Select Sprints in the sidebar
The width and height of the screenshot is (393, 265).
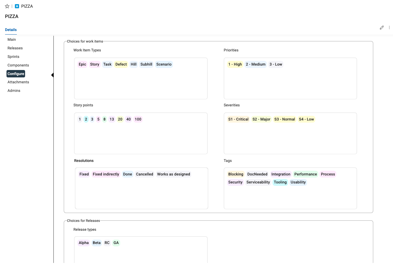coord(14,57)
